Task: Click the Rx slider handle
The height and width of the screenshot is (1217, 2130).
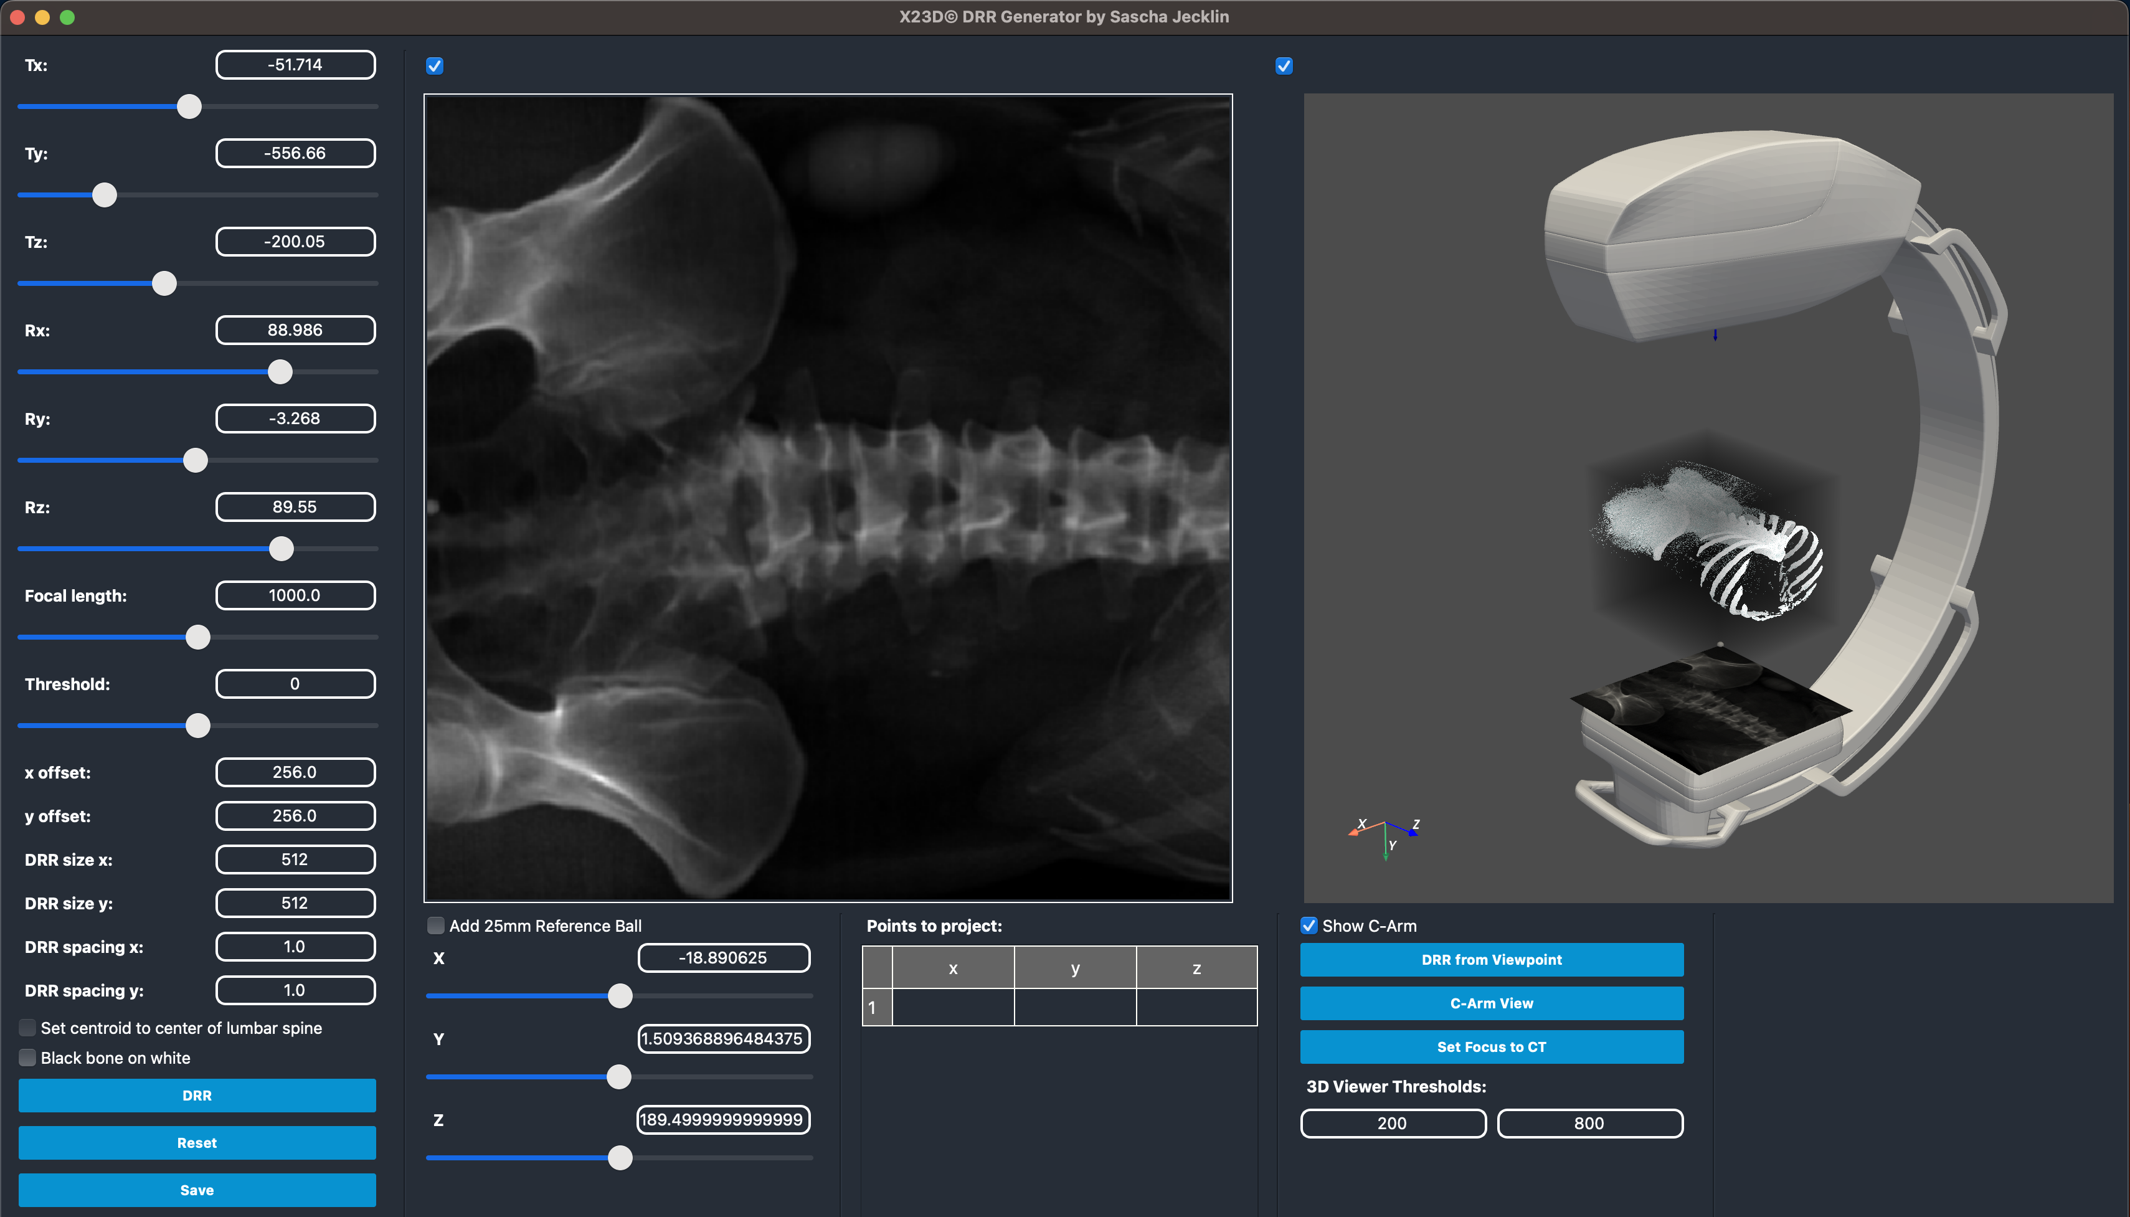Action: 280,372
